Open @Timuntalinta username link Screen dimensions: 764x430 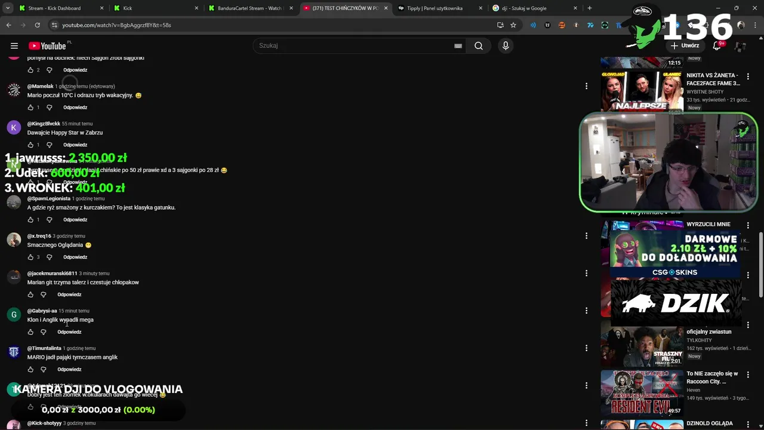[x=44, y=348]
